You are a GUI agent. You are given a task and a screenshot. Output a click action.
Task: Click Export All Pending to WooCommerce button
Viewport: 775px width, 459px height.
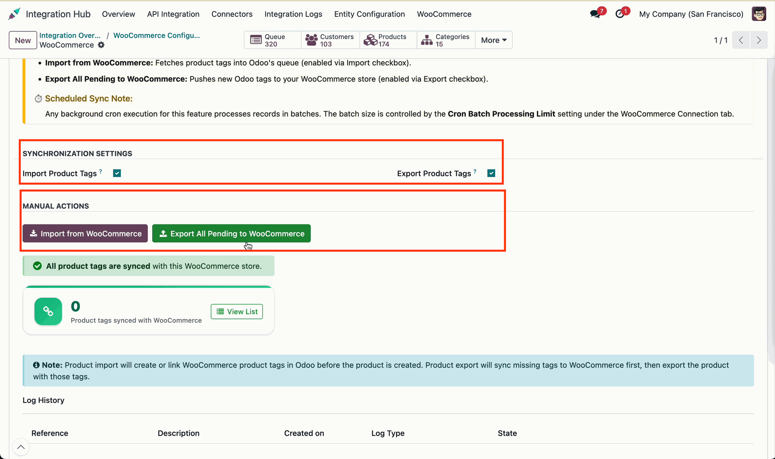[x=231, y=233]
